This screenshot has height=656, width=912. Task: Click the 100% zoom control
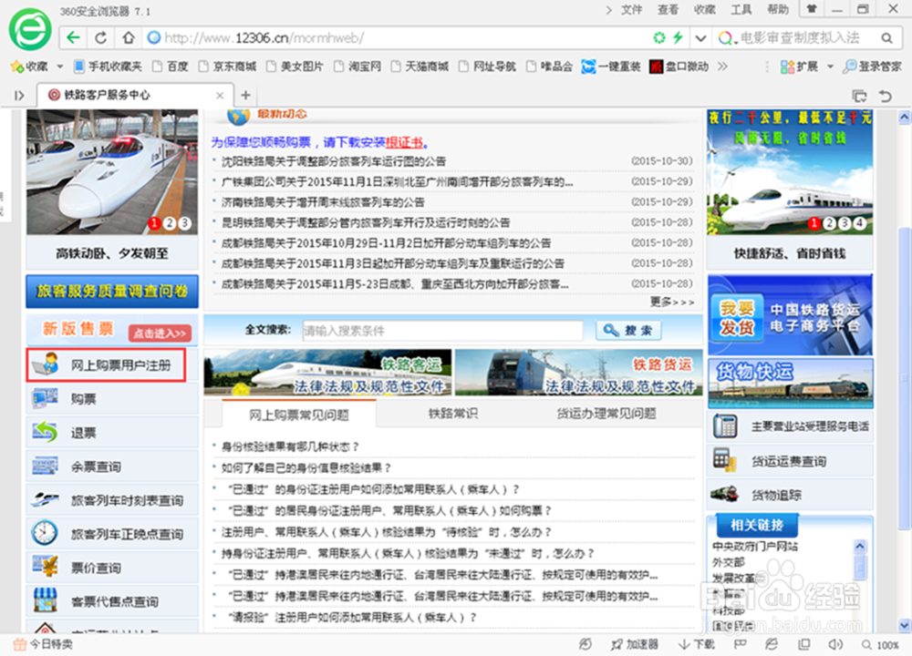[x=886, y=644]
